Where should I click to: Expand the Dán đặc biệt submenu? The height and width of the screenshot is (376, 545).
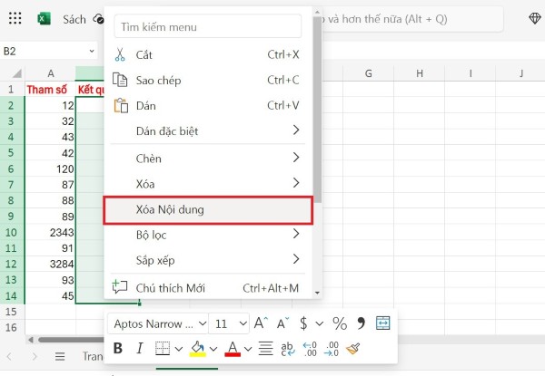click(x=207, y=130)
